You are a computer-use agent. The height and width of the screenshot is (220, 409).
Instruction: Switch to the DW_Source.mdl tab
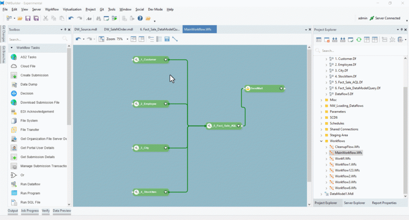85,30
